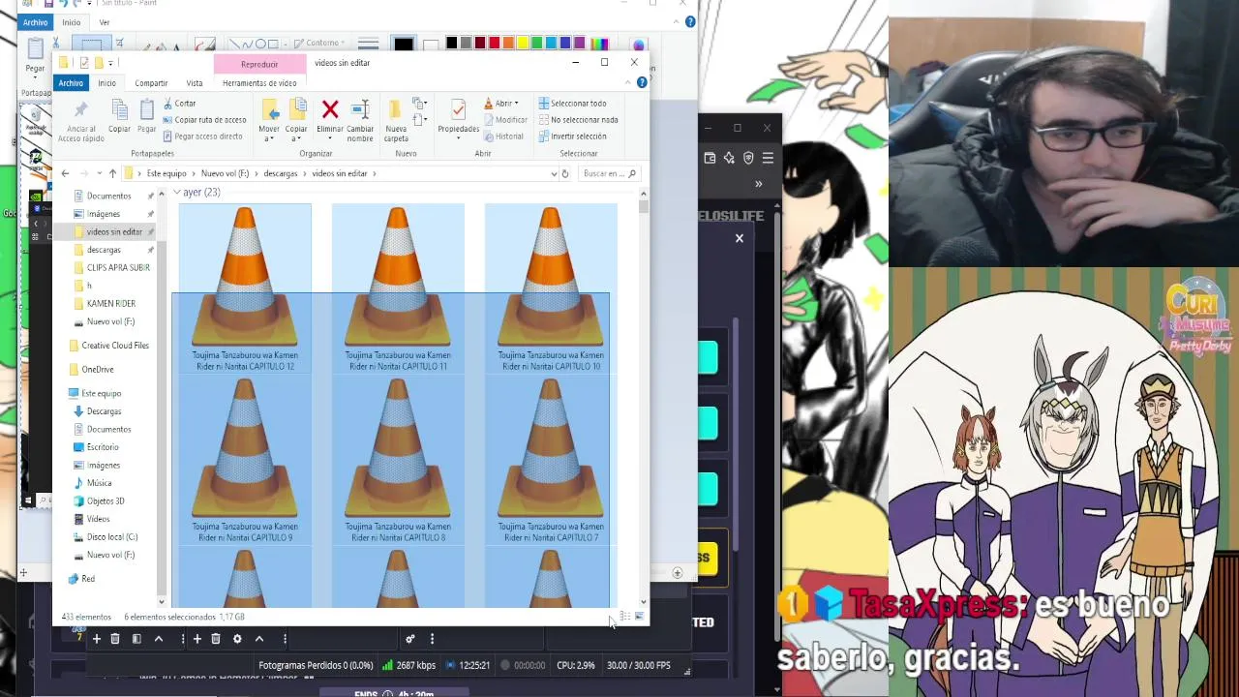
Task: Click the Historial command
Action: pyautogui.click(x=503, y=136)
